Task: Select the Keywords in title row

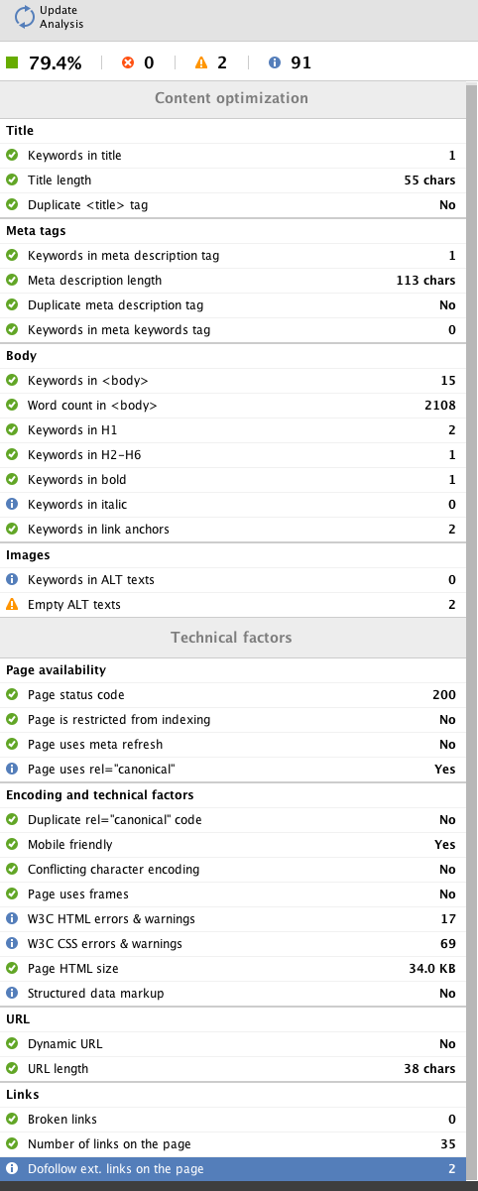Action: point(232,156)
